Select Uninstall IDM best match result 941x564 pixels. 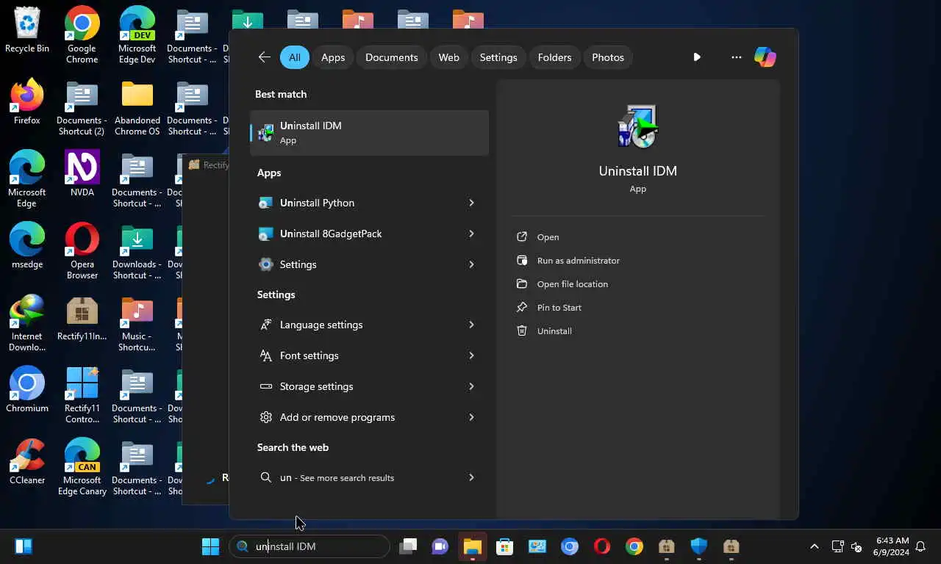tap(369, 133)
